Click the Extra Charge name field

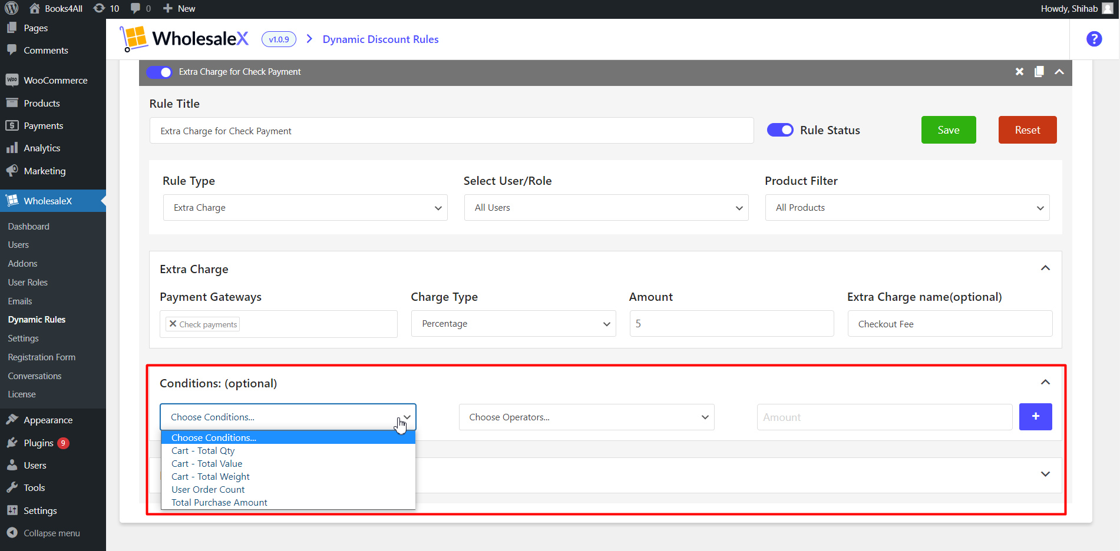coord(950,324)
